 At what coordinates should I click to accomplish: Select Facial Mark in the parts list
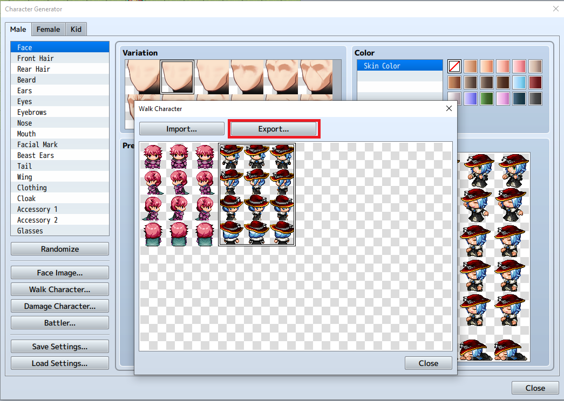point(60,144)
